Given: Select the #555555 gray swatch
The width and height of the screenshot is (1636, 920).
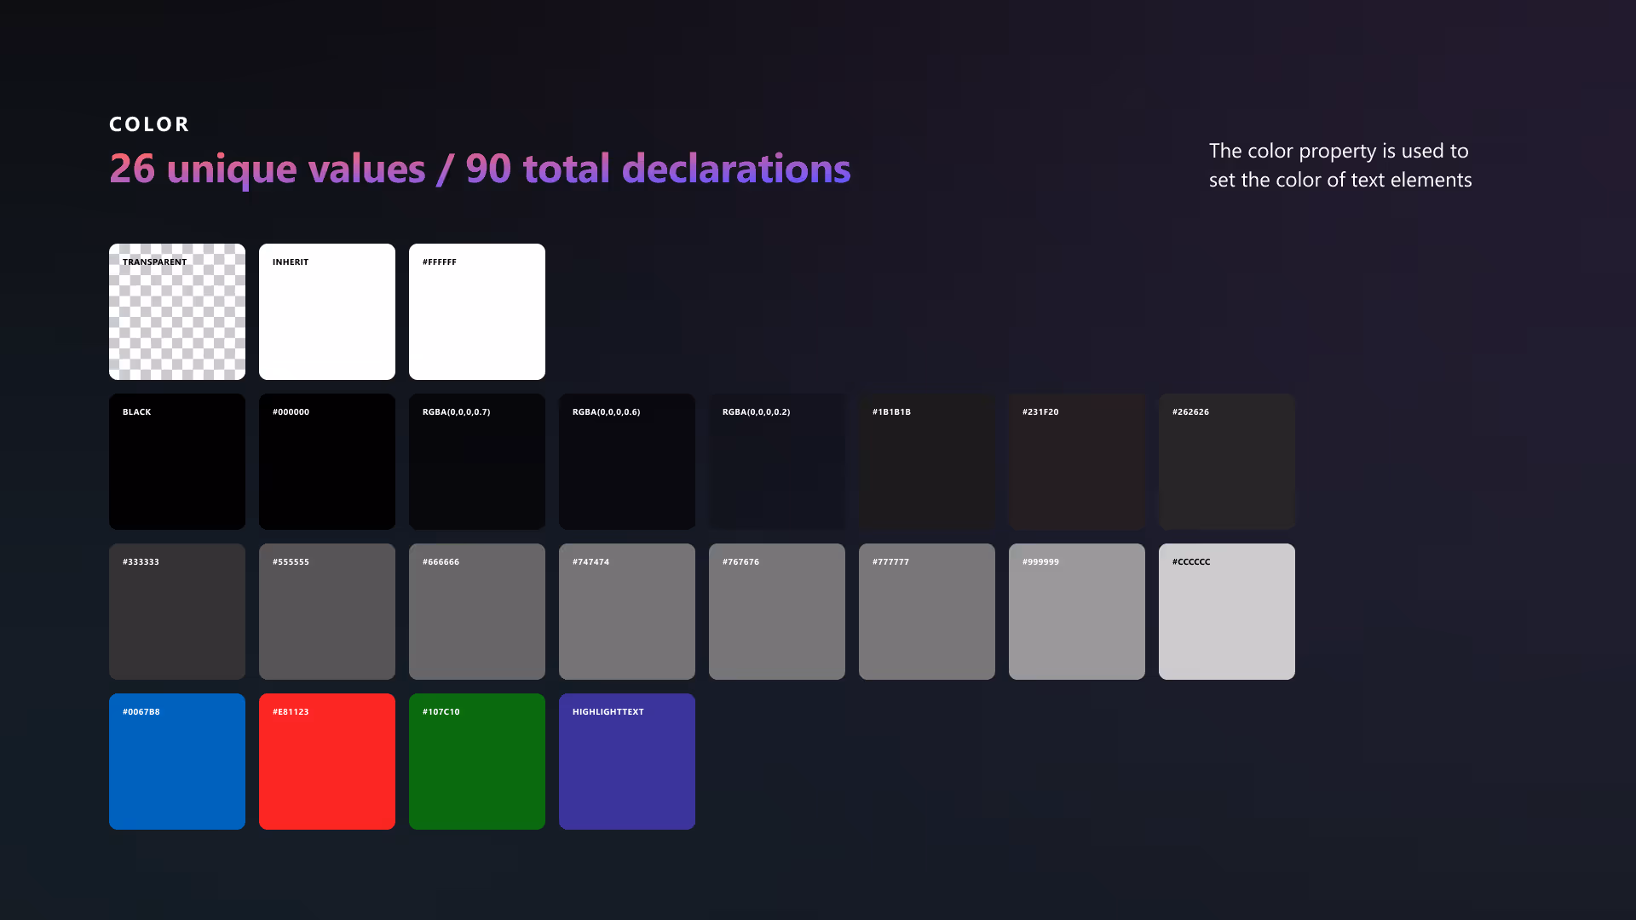Looking at the screenshot, I should point(326,611).
